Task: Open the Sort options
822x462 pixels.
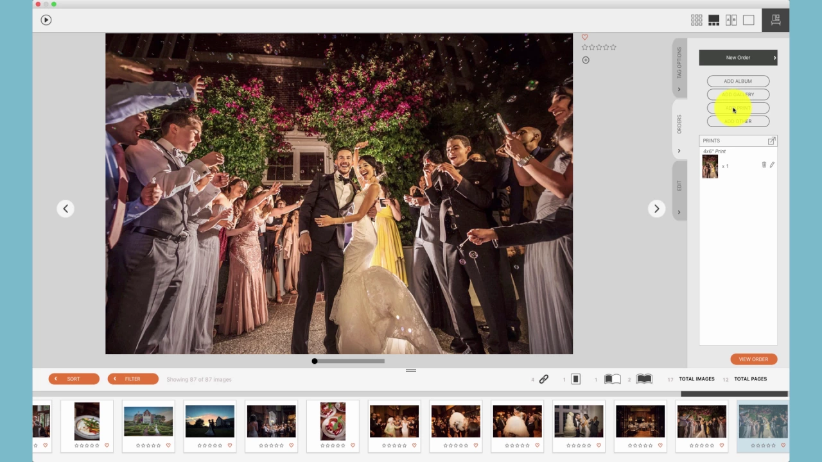Action: 74,379
